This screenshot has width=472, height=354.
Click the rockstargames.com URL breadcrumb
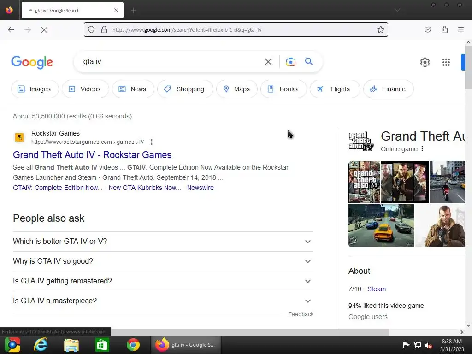coord(88,142)
